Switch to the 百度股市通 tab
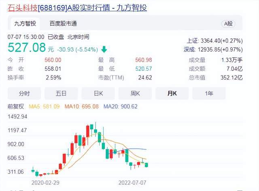This screenshot has height=191, width=259. point(63,23)
